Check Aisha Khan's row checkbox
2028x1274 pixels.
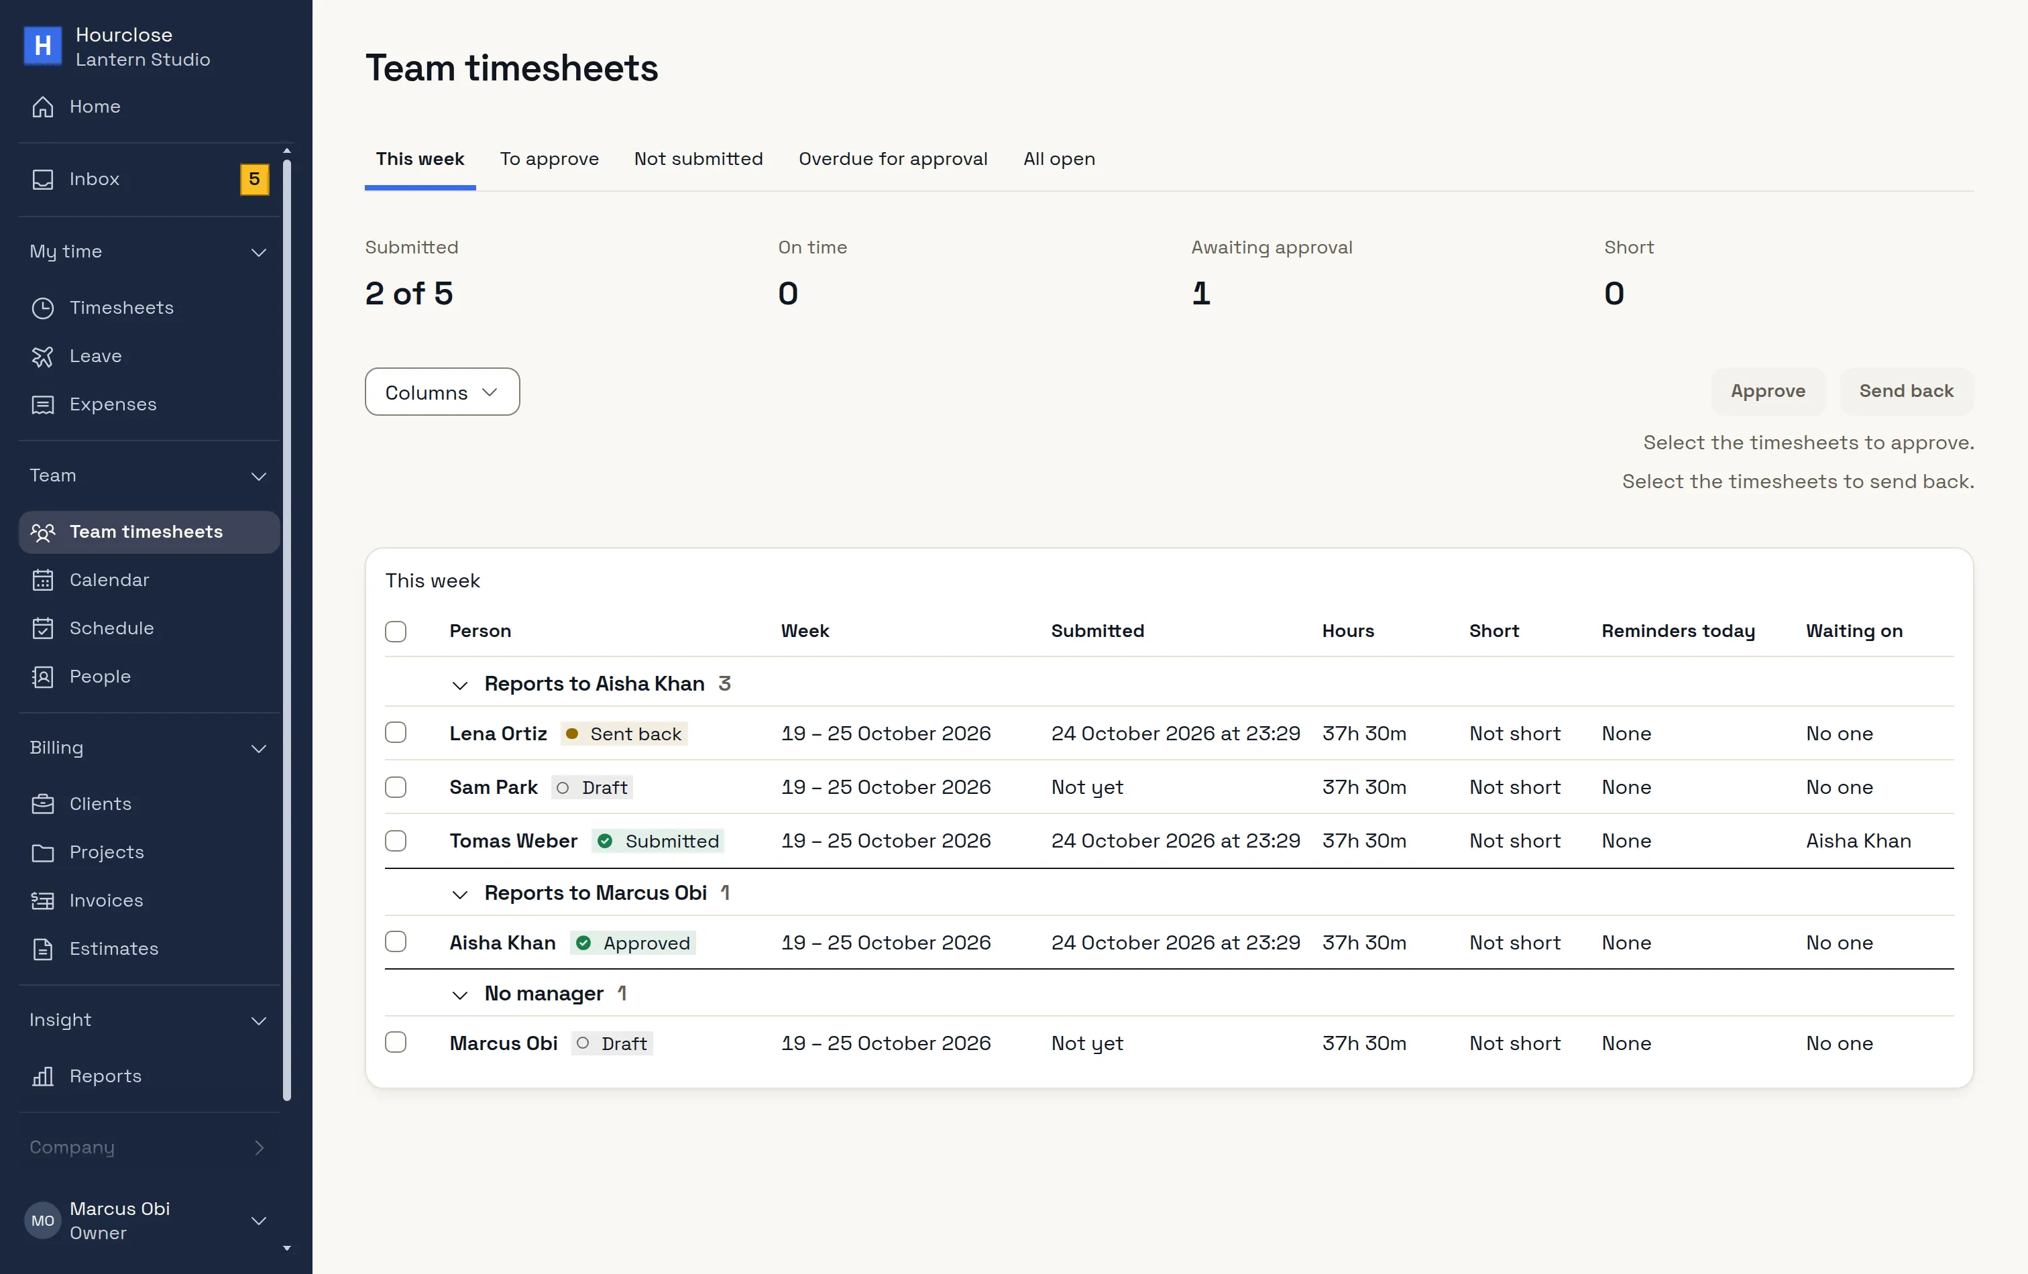[x=396, y=941]
